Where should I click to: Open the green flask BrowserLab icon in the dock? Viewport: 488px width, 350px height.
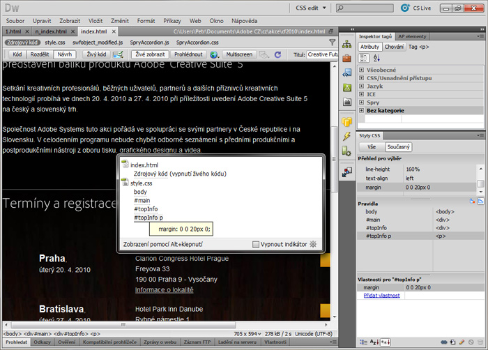click(x=346, y=88)
